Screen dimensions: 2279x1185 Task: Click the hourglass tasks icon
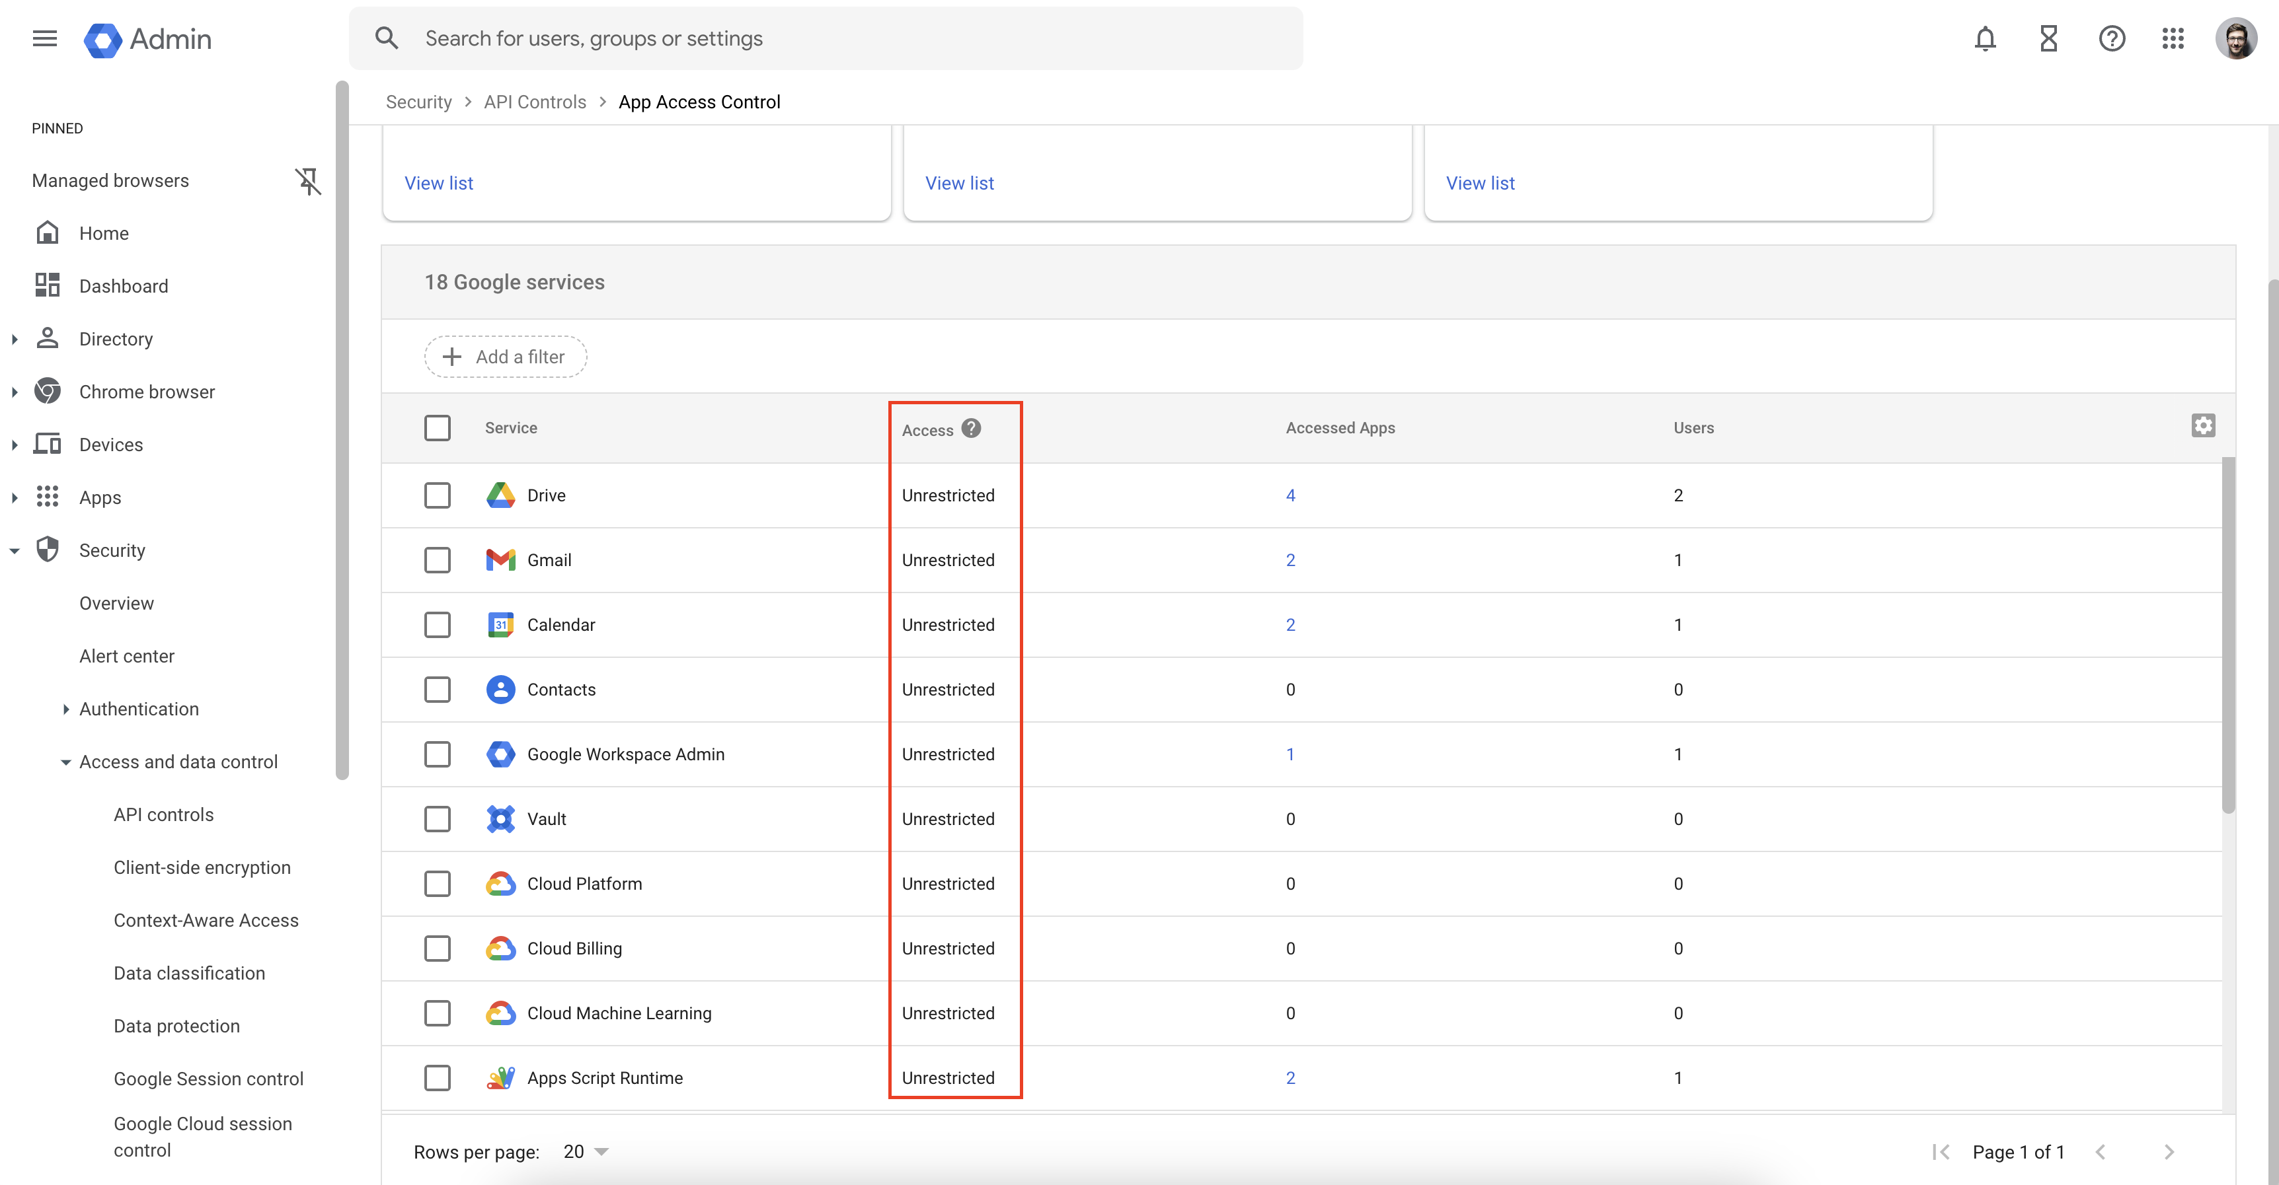tap(2048, 39)
